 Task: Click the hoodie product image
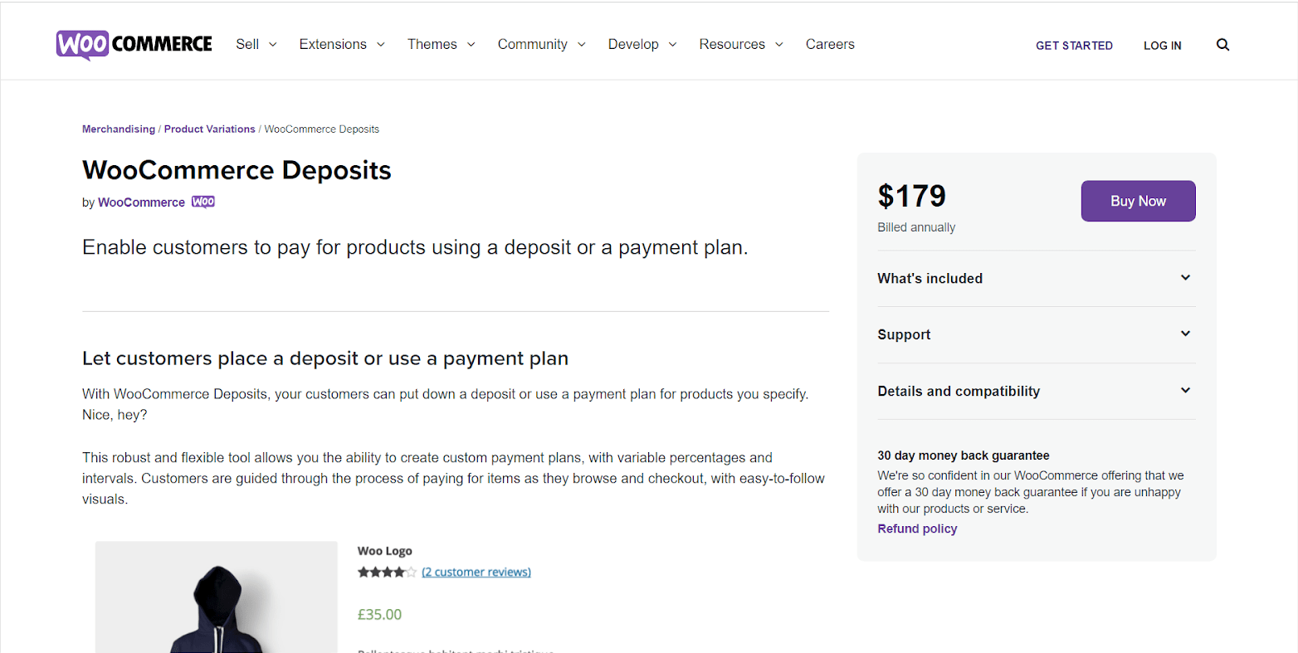pos(216,597)
